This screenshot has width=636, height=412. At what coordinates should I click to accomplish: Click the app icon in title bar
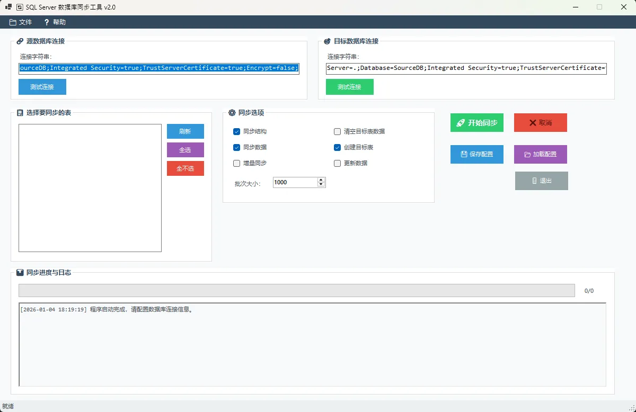20,7
